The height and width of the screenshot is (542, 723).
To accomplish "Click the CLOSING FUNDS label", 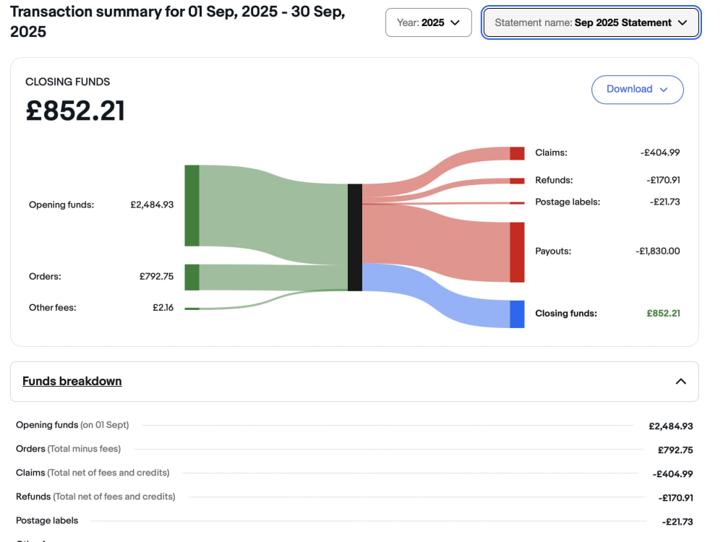I will click(67, 82).
